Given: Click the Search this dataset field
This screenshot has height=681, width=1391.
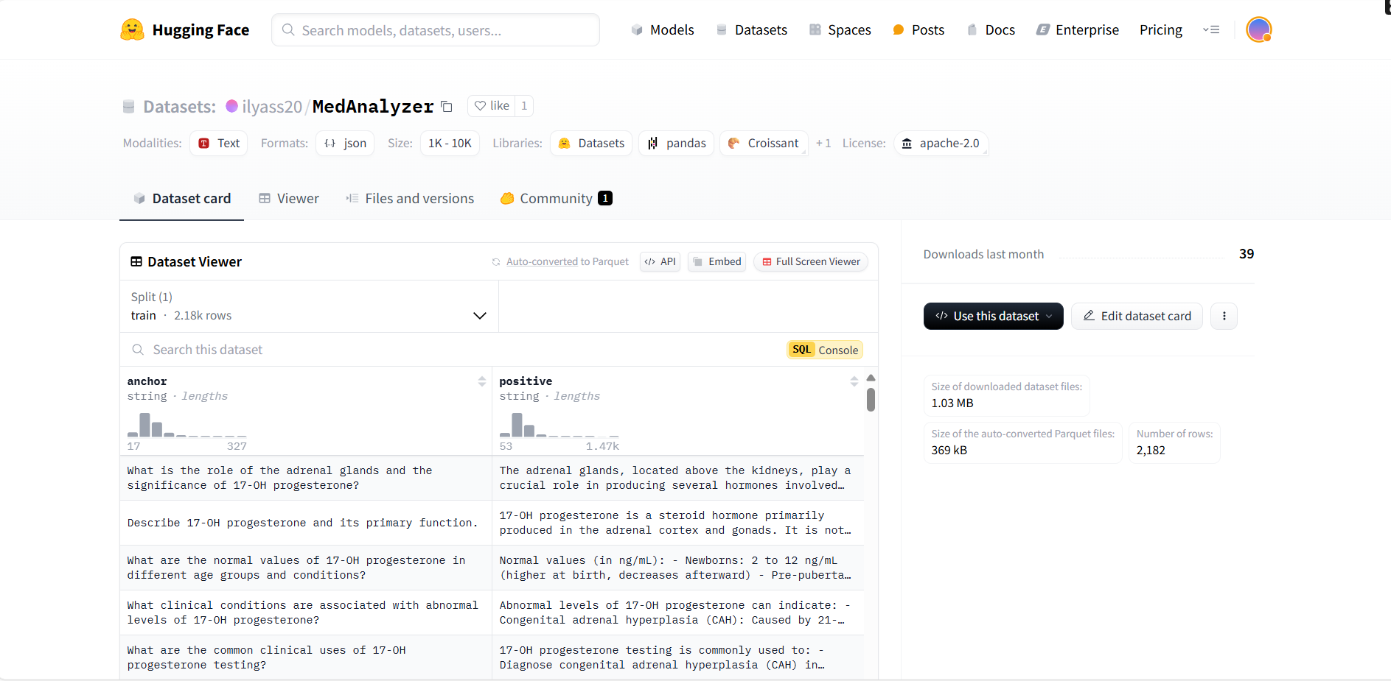Looking at the screenshot, I should (453, 350).
